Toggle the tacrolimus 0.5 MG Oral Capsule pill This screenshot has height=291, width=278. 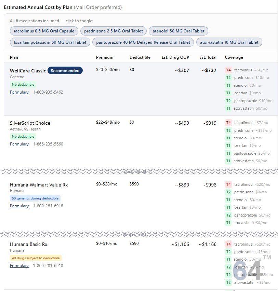tap(44, 31)
